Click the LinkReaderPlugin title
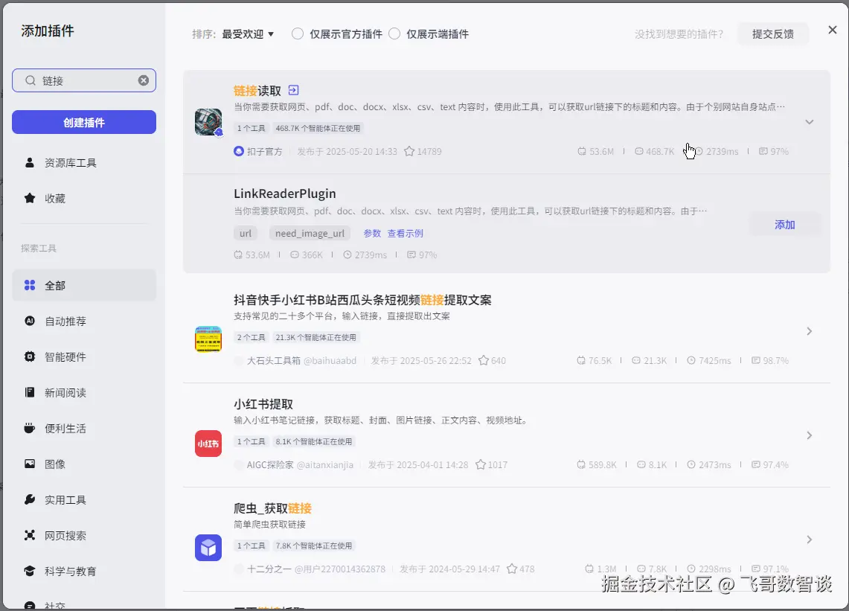This screenshot has width=849, height=611. [285, 193]
